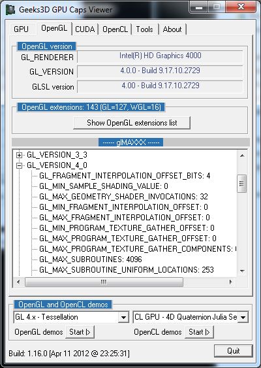261x368 pixels.
Task: Select GL_MAX_GEOMETRY_SHADER_INVOCATIONS: 32 row
Action: point(123,197)
